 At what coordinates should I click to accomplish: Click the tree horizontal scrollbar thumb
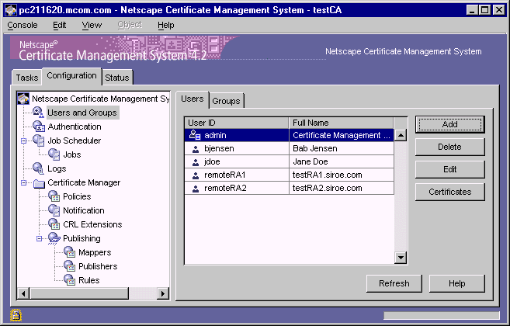coord(79,293)
